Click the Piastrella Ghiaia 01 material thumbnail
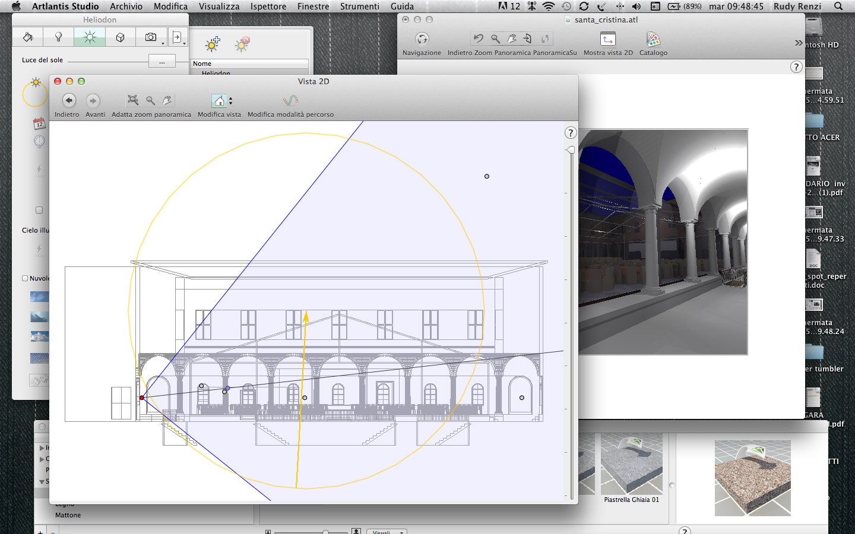This screenshot has width=855, height=534. click(x=631, y=464)
